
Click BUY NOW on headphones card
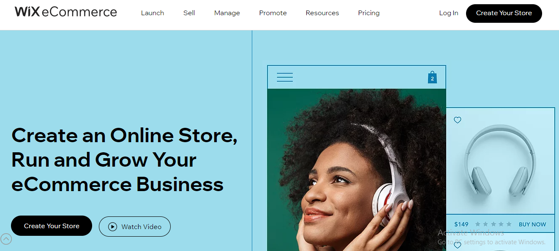532,224
